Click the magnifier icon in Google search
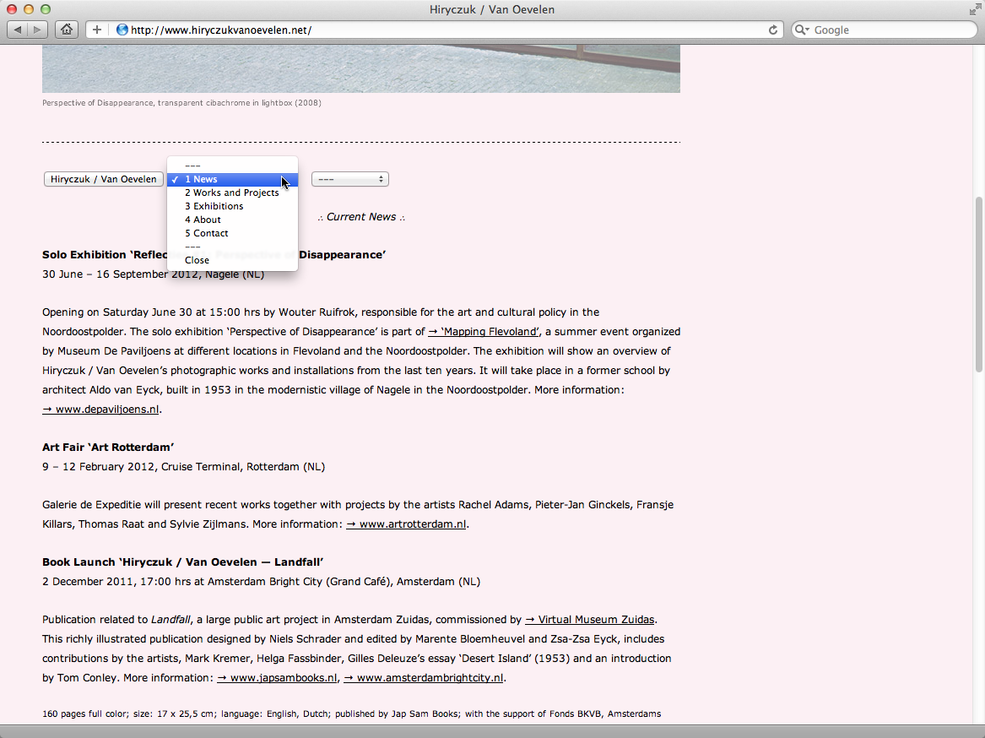This screenshot has width=985, height=738. coord(802,30)
